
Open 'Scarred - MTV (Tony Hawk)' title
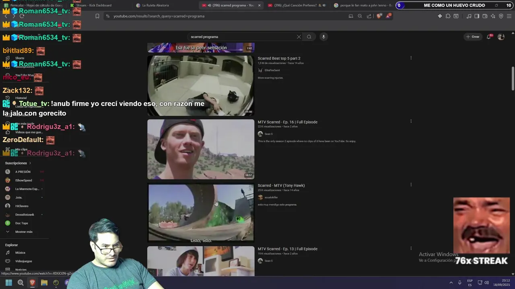tap(281, 185)
